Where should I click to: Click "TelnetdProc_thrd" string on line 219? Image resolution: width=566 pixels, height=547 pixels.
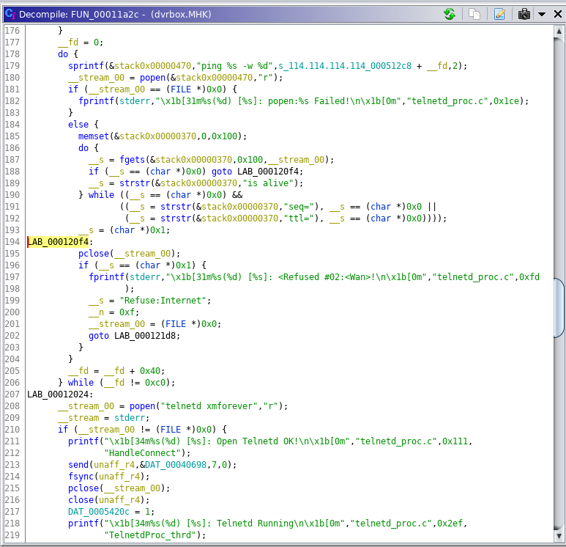[x=150, y=535]
